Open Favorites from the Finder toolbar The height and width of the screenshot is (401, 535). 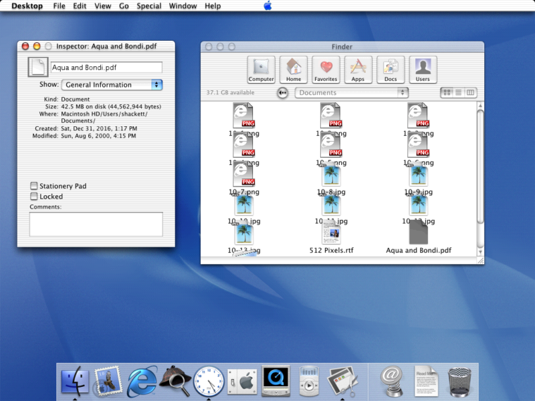326,69
